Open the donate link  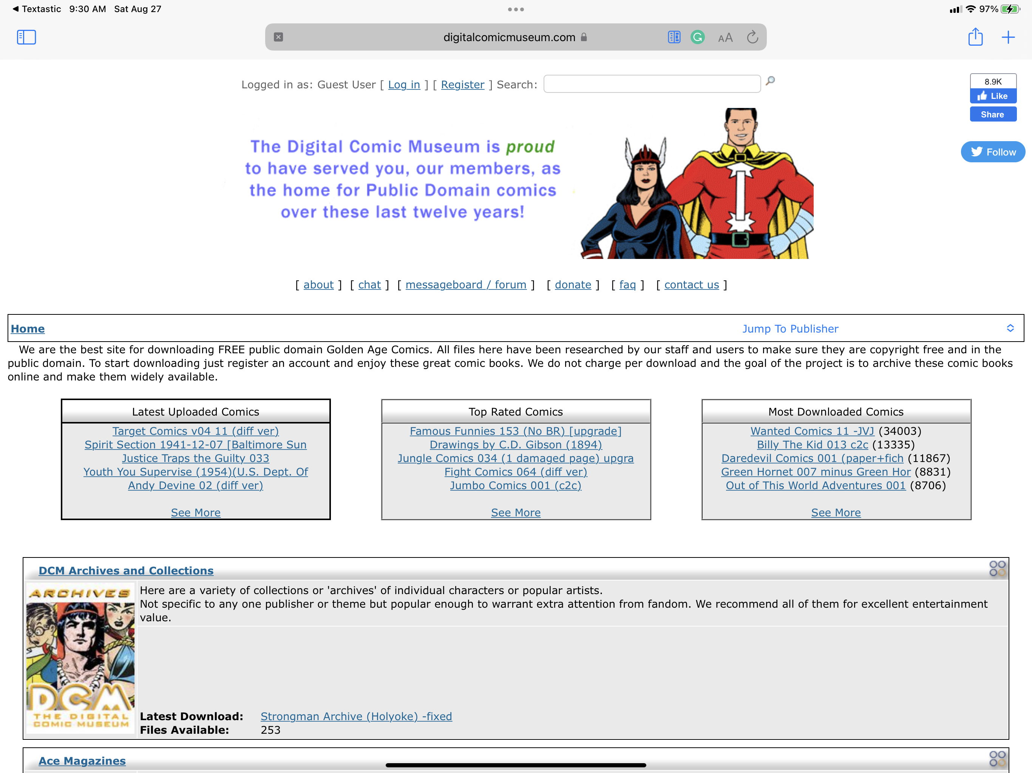tap(573, 284)
